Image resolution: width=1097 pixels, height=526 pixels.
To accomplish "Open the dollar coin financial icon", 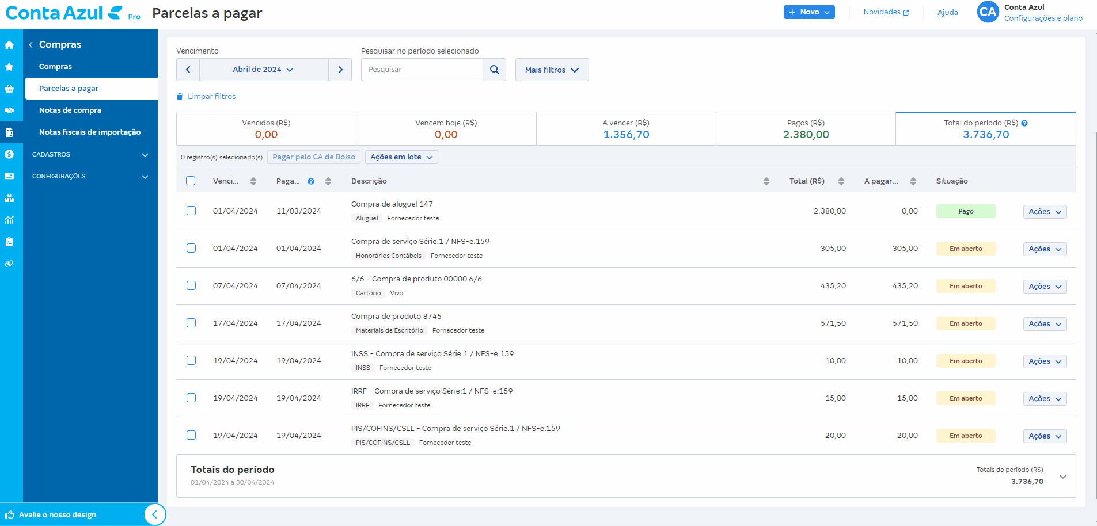I will pos(9,154).
